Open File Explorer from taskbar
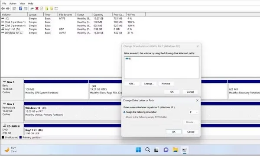Viewport: 260px width, 156px height. tap(175, 149)
